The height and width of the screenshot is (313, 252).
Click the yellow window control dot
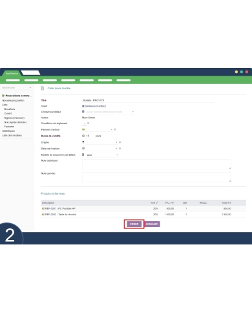coord(236,72)
